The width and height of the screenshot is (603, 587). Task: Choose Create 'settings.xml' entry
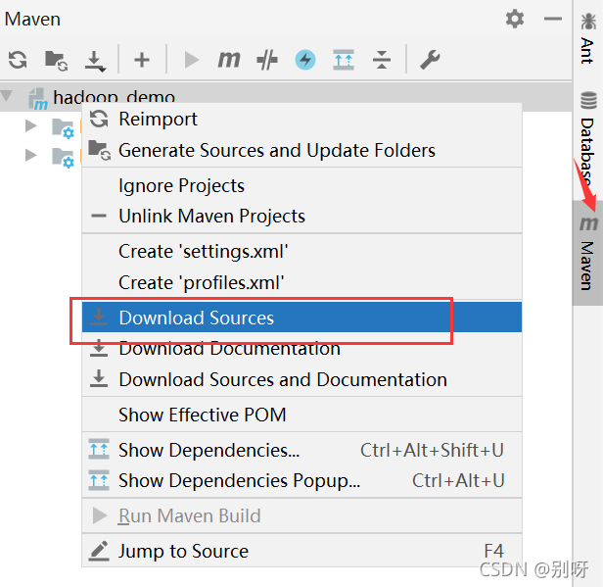point(301,251)
